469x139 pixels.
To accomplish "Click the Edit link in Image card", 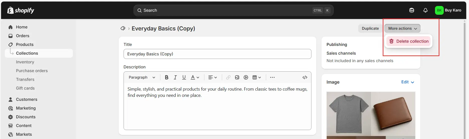I will click(407, 82).
